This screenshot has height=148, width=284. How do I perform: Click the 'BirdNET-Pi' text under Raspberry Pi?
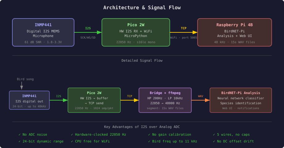[x=234, y=31]
